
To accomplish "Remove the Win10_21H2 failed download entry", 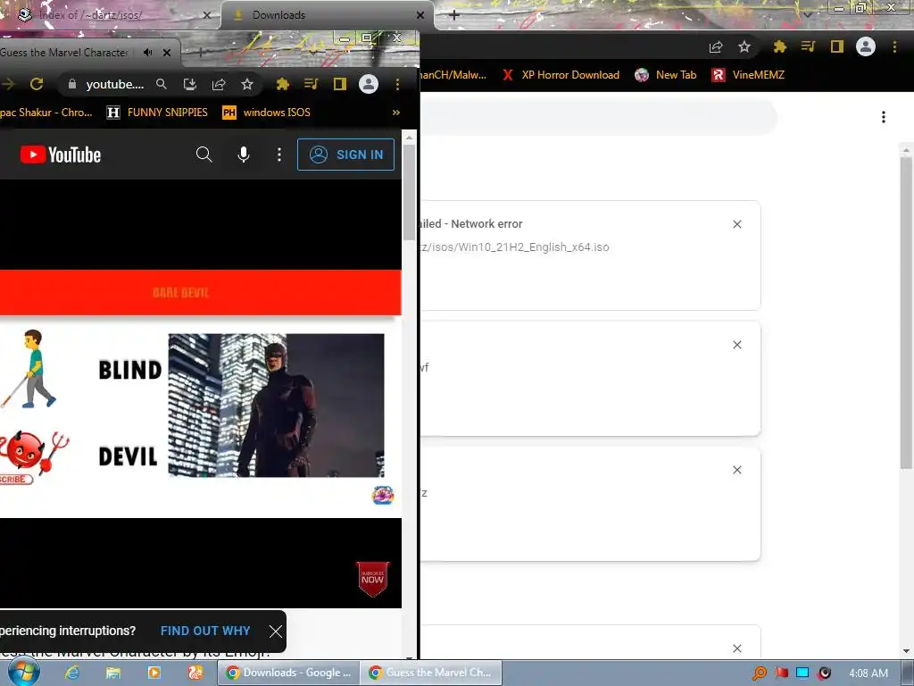I will (x=737, y=224).
